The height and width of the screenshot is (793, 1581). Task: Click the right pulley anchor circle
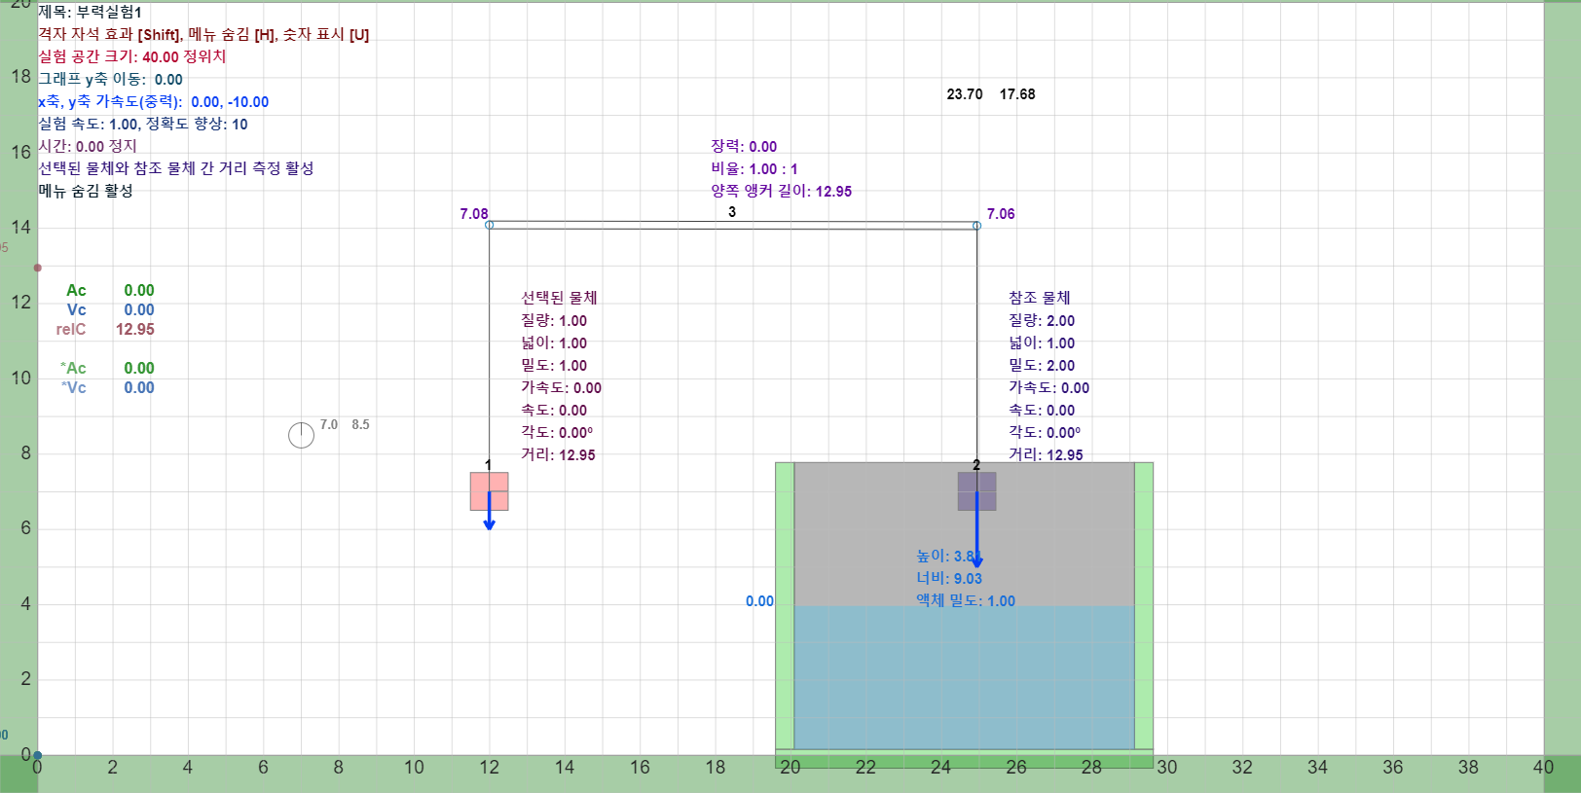click(976, 225)
